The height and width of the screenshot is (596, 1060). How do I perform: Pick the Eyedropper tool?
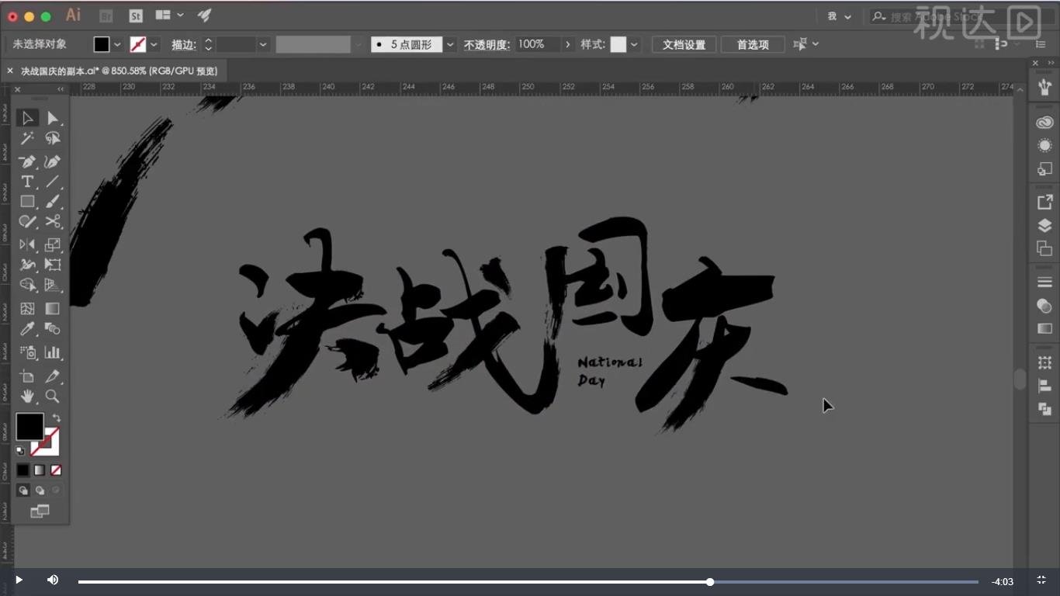click(27, 328)
